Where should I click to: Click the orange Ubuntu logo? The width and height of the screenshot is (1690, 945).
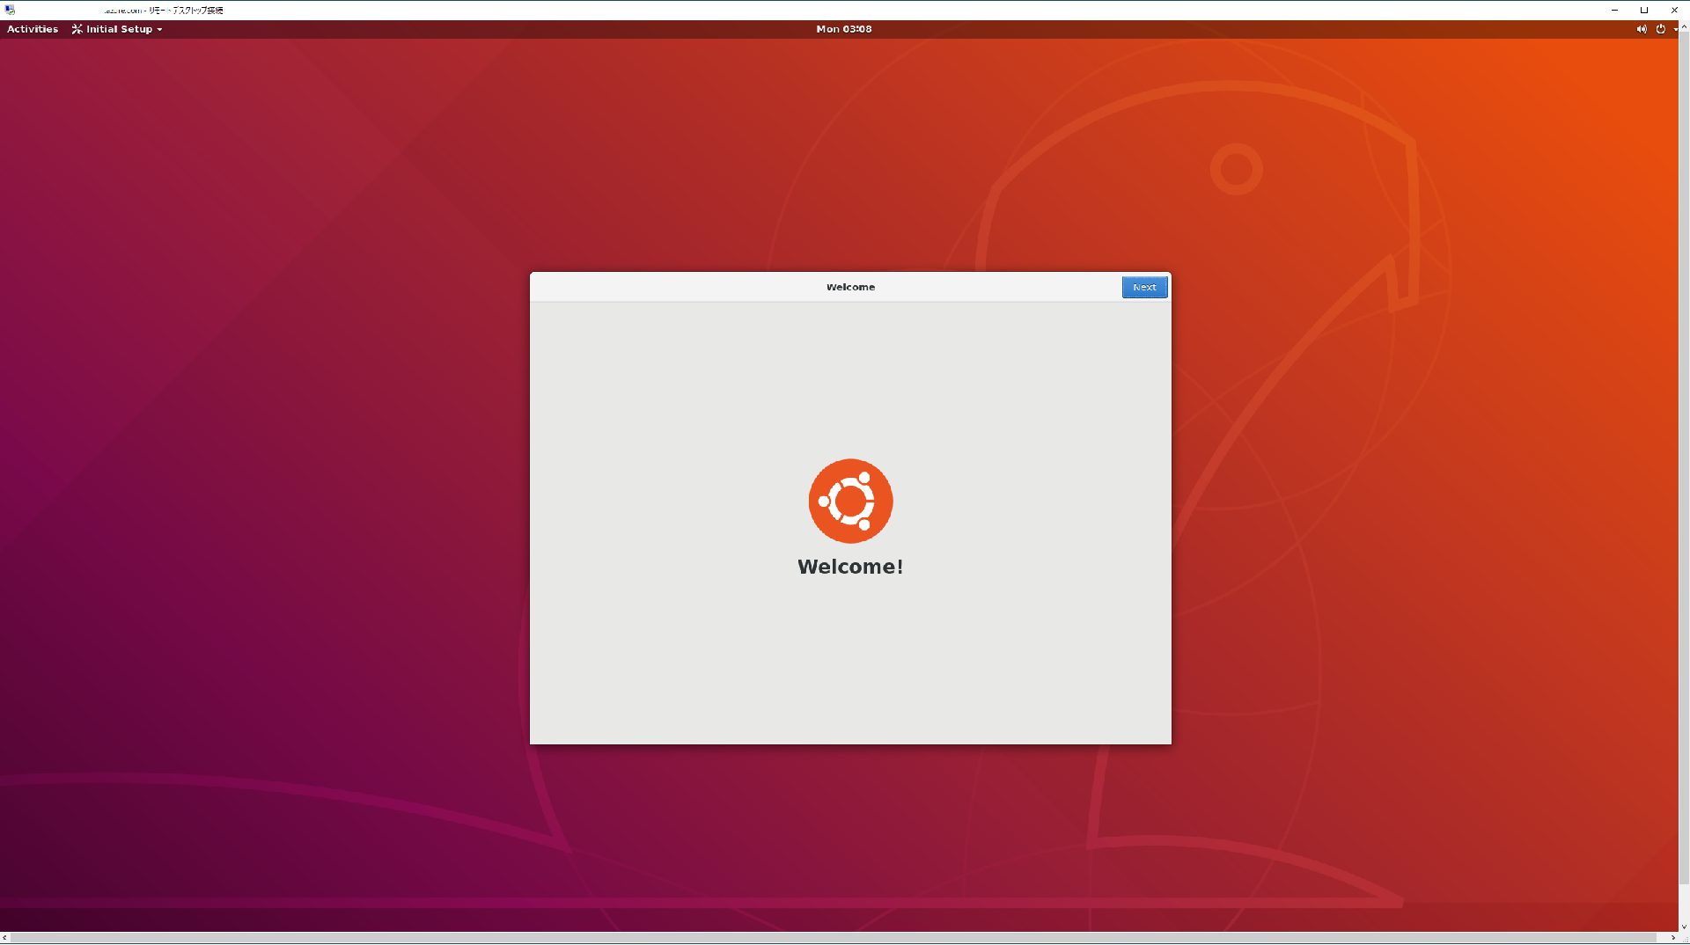850,501
